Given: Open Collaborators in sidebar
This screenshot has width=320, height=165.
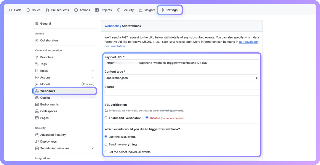Looking at the screenshot, I should [x=49, y=40].
